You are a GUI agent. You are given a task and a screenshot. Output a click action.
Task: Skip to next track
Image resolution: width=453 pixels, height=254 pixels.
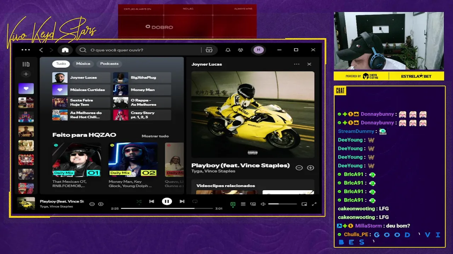182,201
